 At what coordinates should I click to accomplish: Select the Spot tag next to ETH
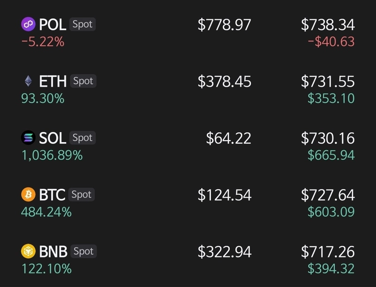pyautogui.click(x=83, y=81)
